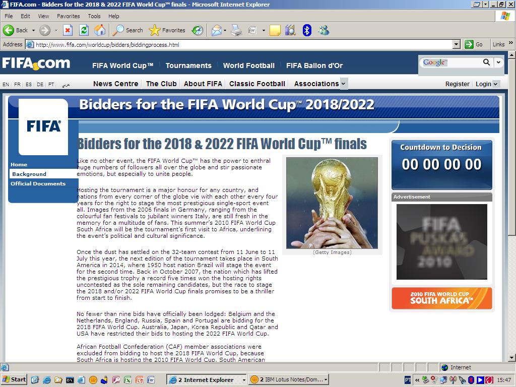Open the Tournaments navigation link

188,66
